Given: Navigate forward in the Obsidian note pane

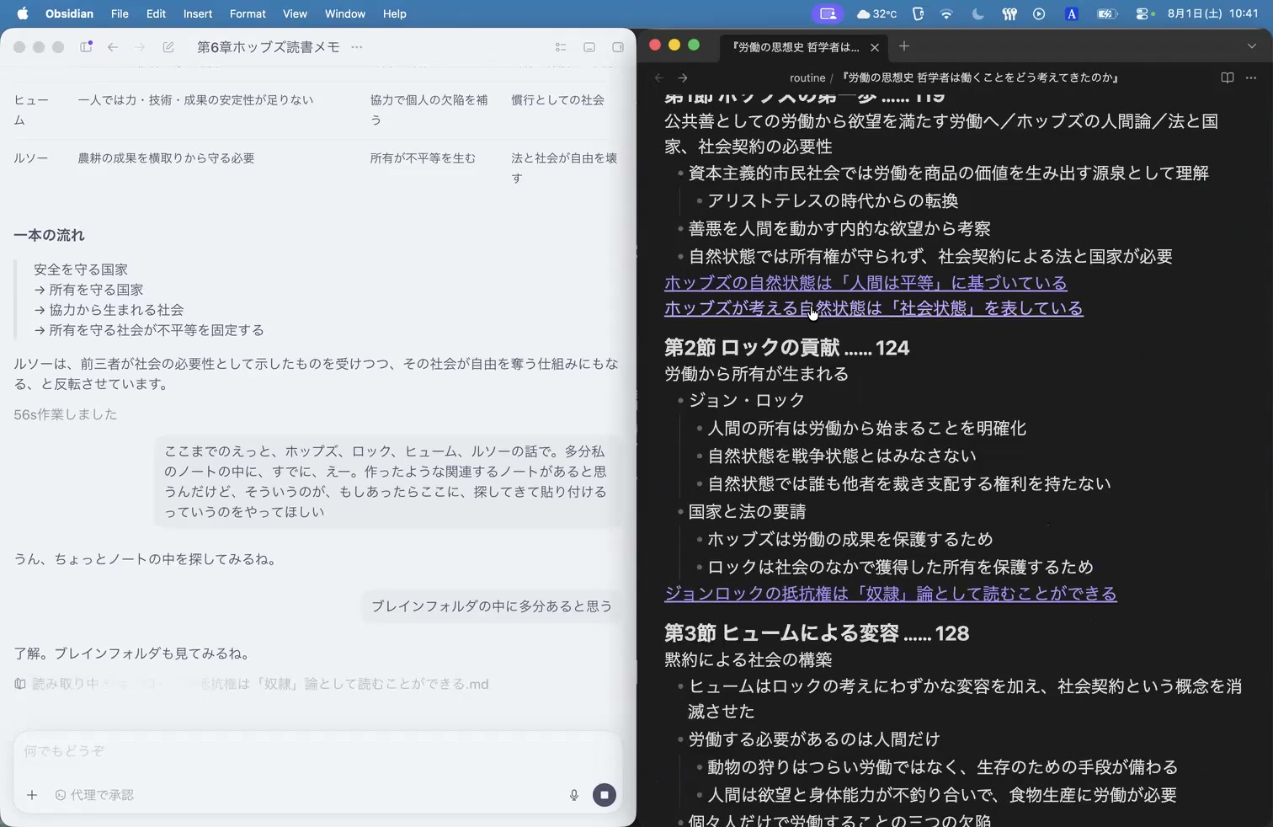Looking at the screenshot, I should tap(683, 77).
